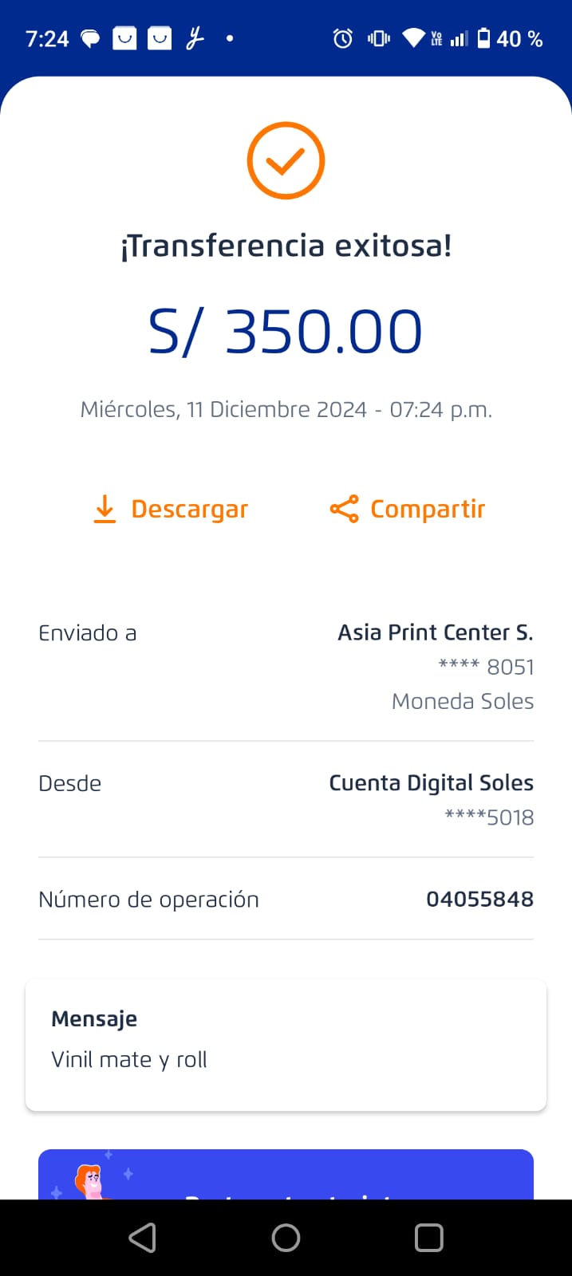
Task: Tap recipient name Asia Print Center S.
Action: point(435,632)
